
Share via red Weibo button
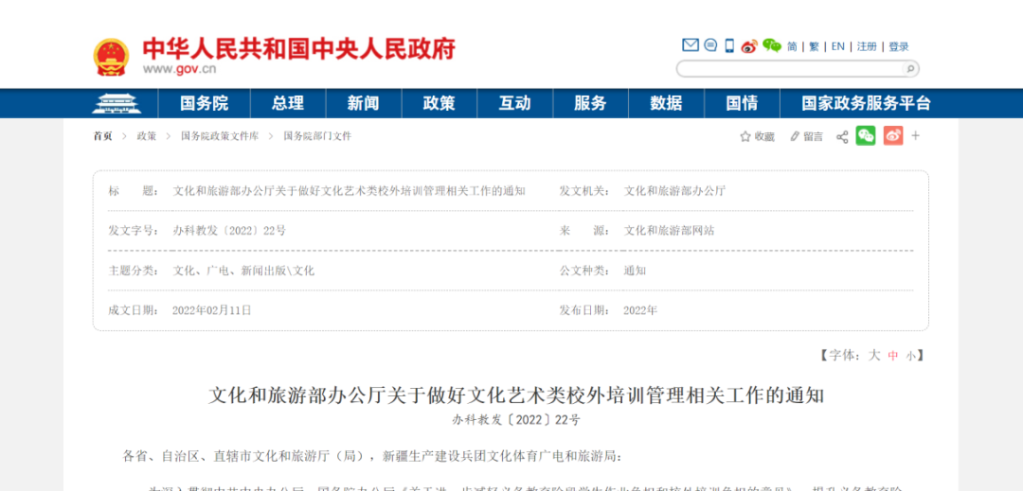pyautogui.click(x=893, y=135)
